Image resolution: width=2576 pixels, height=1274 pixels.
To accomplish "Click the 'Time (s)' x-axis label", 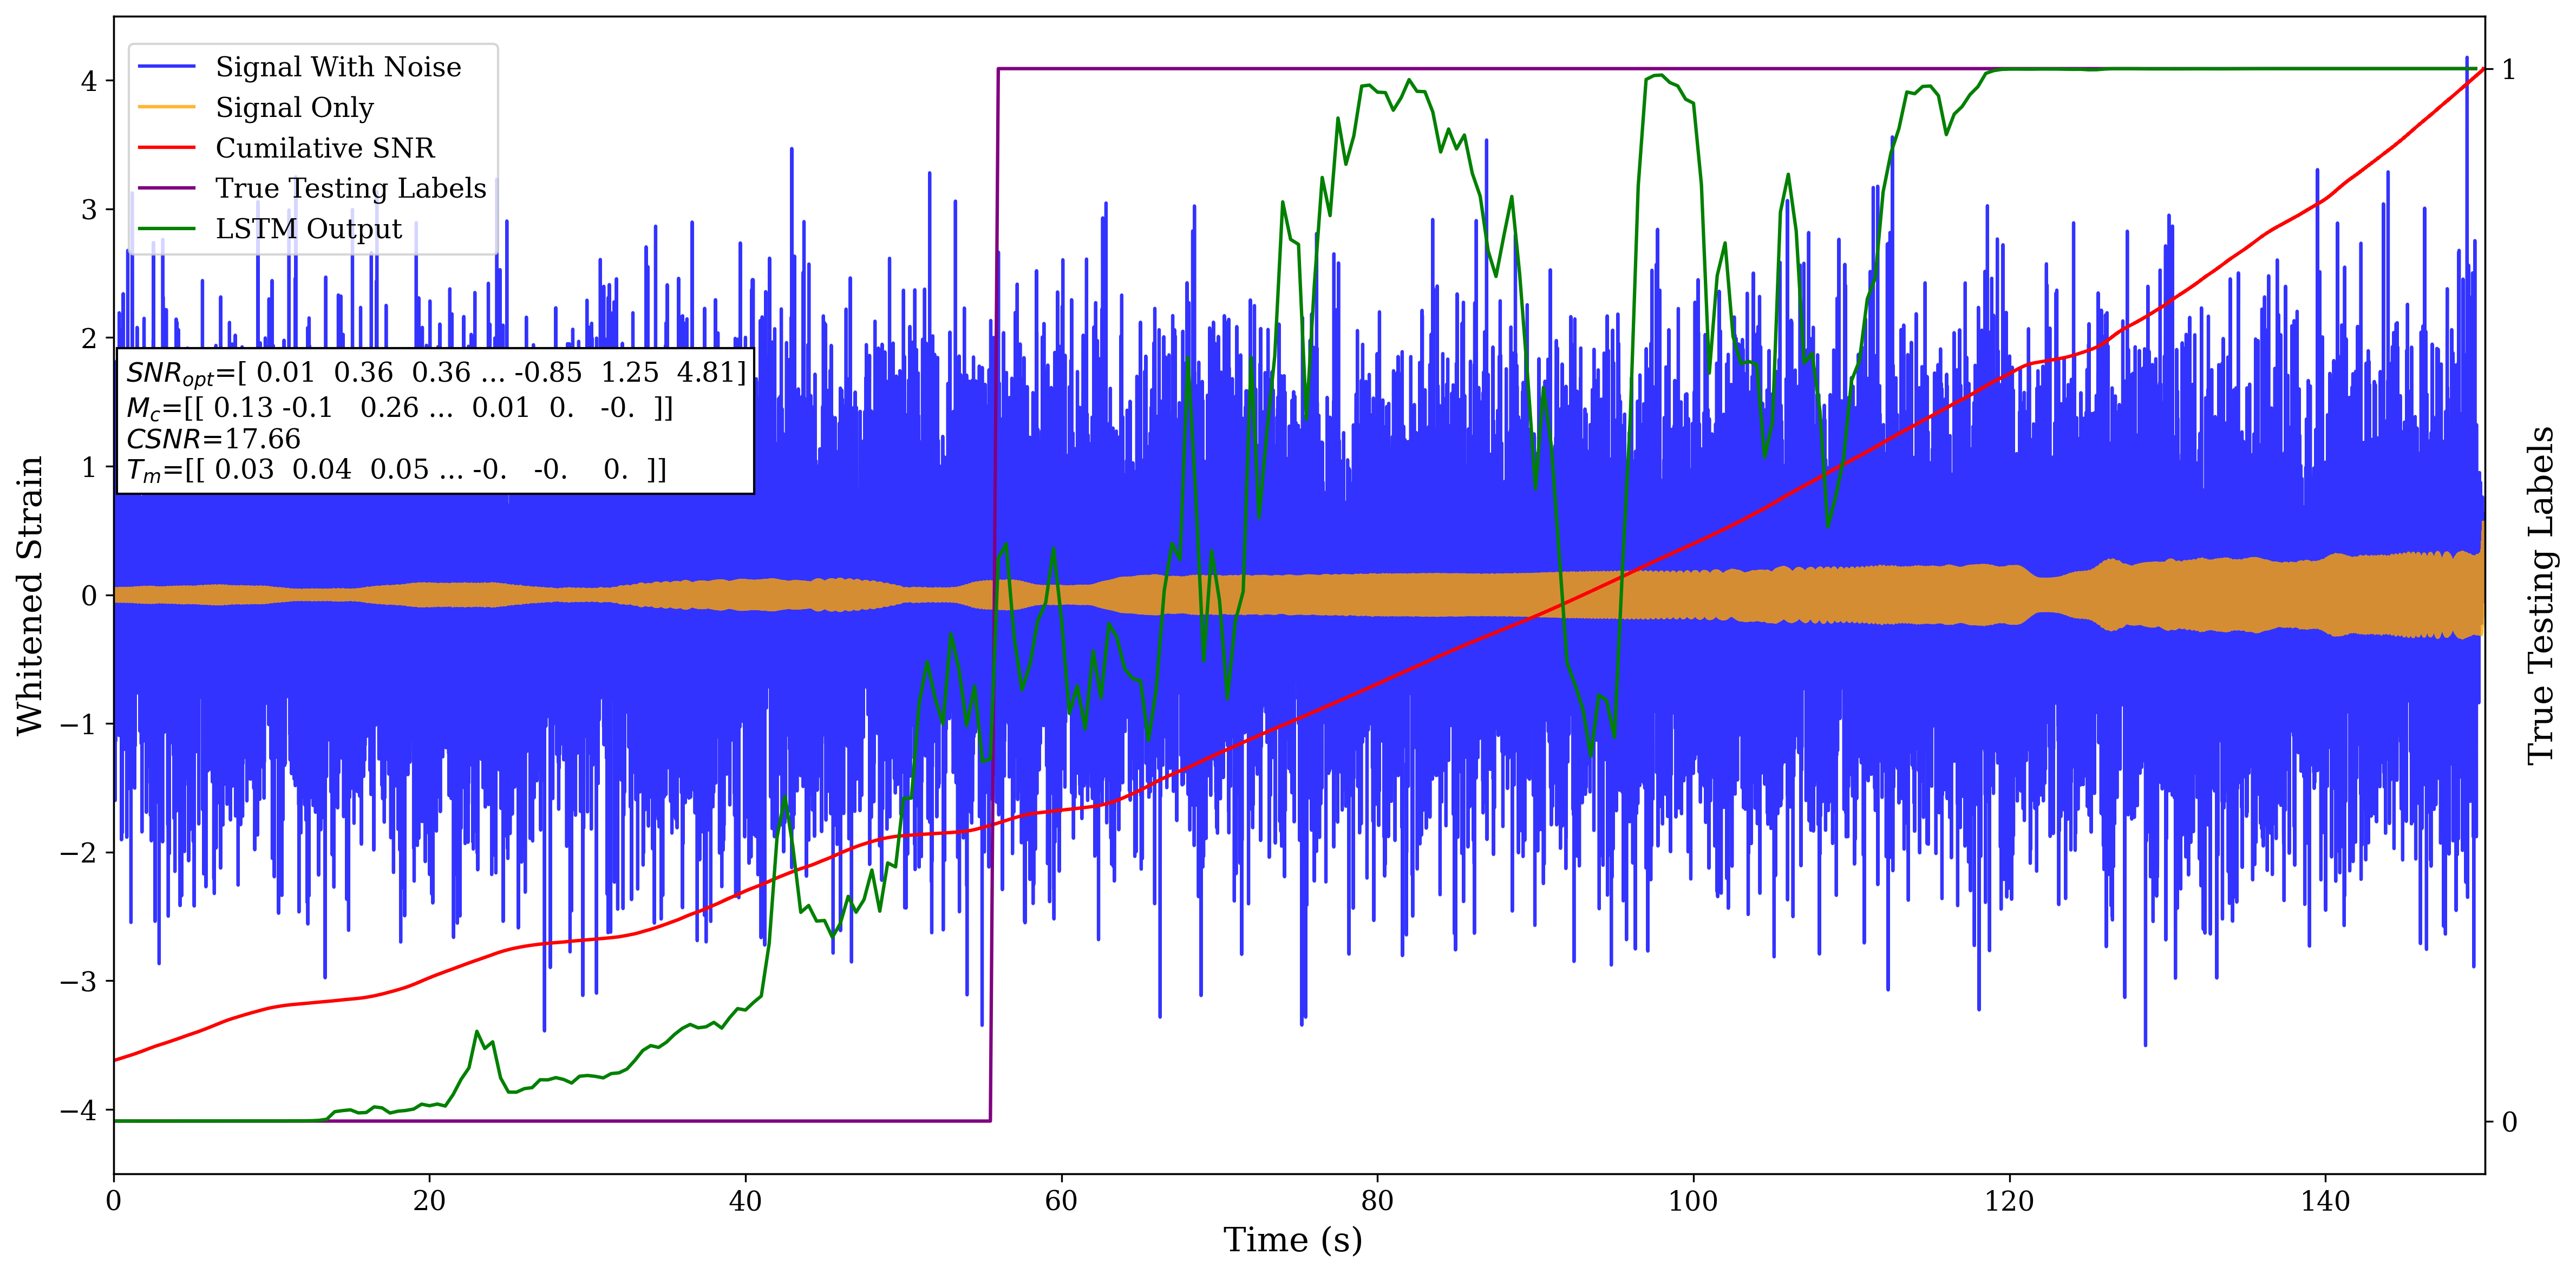I will (x=1292, y=1240).
